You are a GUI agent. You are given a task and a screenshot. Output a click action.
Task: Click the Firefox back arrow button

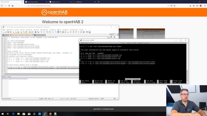pyautogui.click(x=2, y=6)
